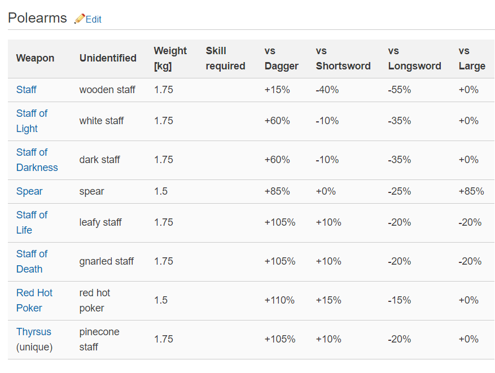Click the pinecone staff unidentified name cell
The image size is (495, 373).
(x=99, y=339)
